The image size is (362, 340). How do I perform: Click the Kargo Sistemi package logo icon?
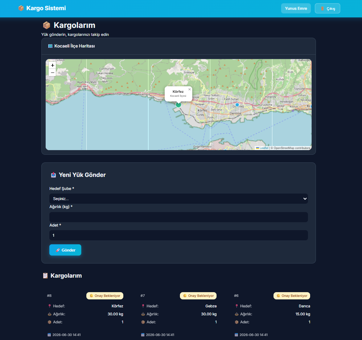[x=21, y=8]
